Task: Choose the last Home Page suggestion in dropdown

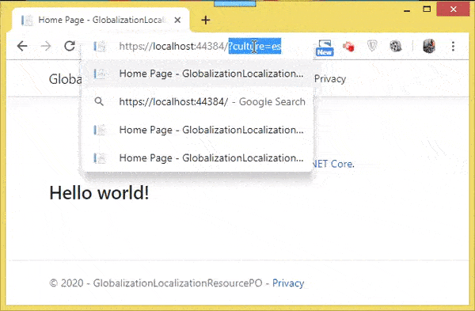Action: click(197, 158)
